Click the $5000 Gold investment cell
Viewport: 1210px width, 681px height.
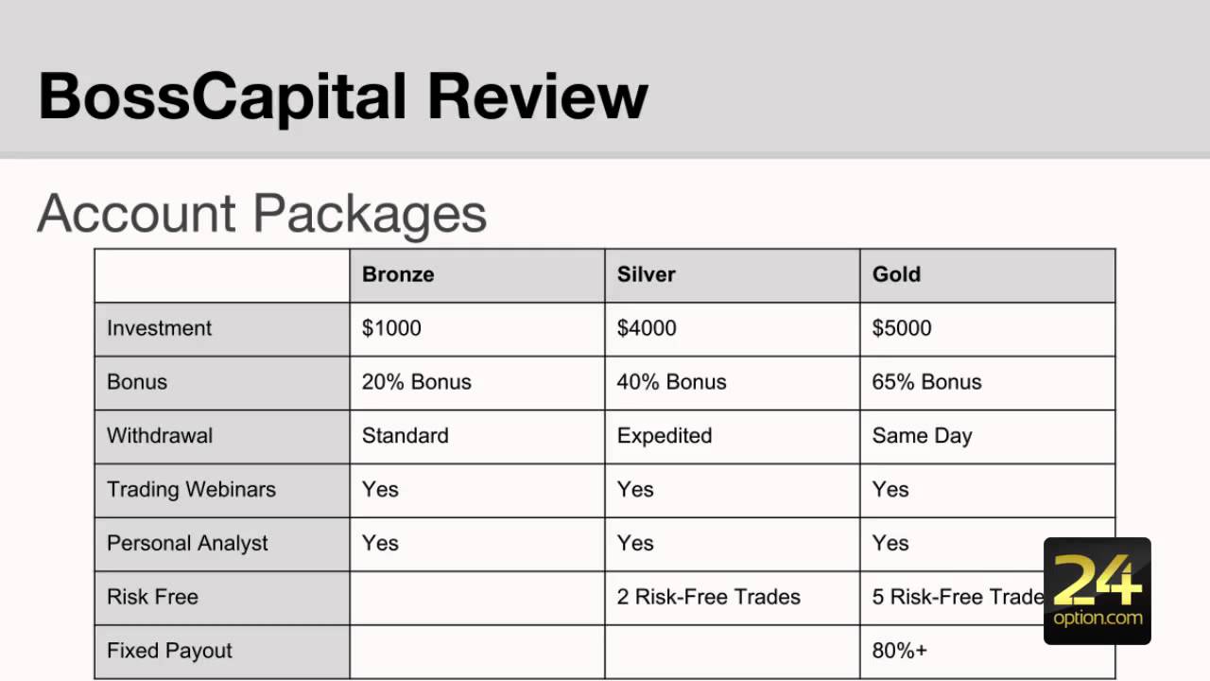(902, 328)
